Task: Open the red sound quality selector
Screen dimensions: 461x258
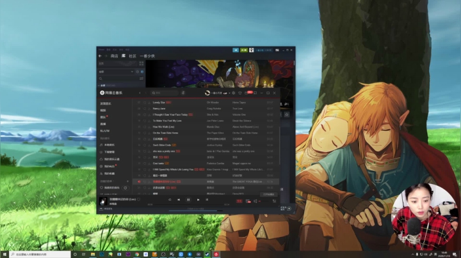Action: click(x=239, y=201)
